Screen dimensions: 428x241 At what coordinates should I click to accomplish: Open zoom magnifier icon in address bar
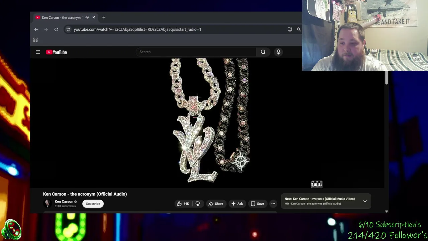(299, 29)
